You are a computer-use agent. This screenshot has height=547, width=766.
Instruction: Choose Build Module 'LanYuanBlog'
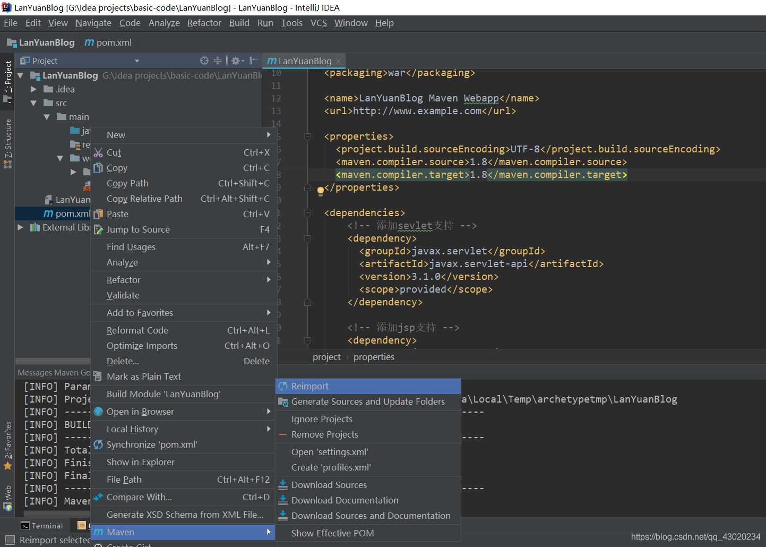[x=184, y=394]
